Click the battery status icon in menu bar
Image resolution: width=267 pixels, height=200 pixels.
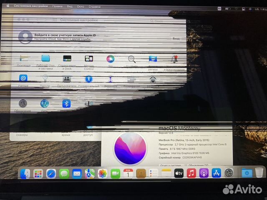point(228,9)
